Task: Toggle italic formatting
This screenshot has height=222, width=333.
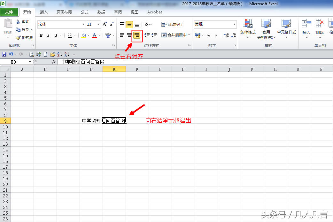Action: (48, 35)
